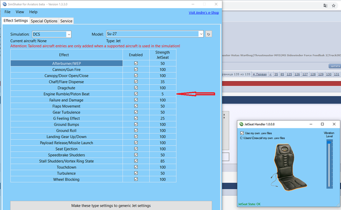Uncheck Canopy/Door Open/Close enabled box
Screen dimensions: 341x210
136,75
